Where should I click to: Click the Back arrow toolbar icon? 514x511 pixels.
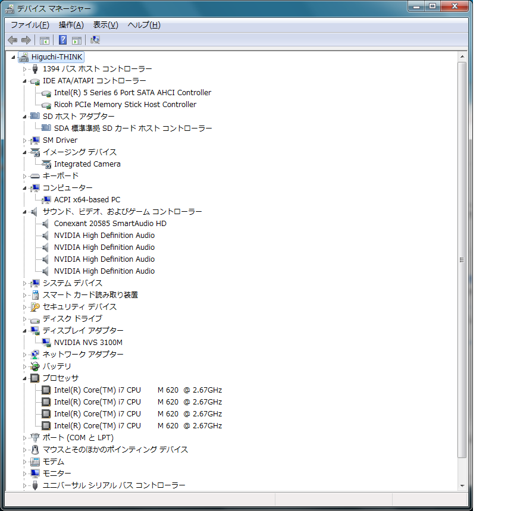coord(12,40)
